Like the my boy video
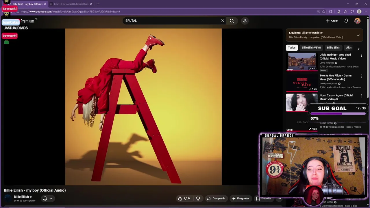The width and height of the screenshot is (370, 208). [184, 198]
